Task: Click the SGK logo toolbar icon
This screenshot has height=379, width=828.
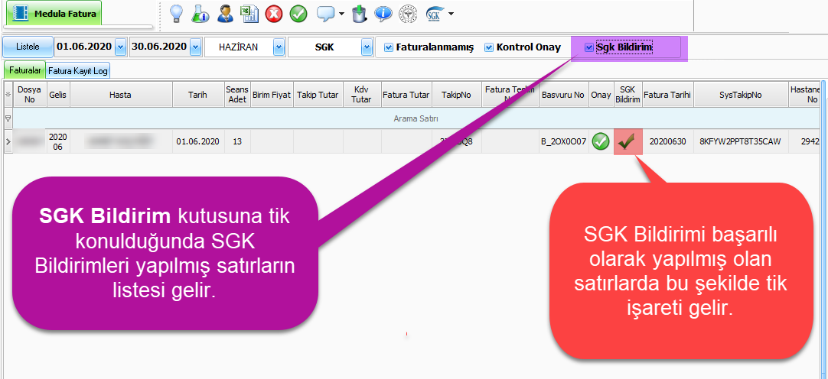Action: coord(433,14)
